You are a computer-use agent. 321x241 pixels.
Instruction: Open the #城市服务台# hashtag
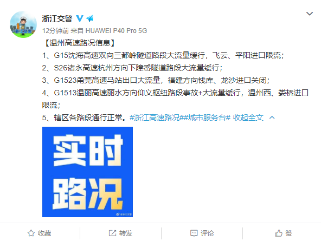[207, 118]
